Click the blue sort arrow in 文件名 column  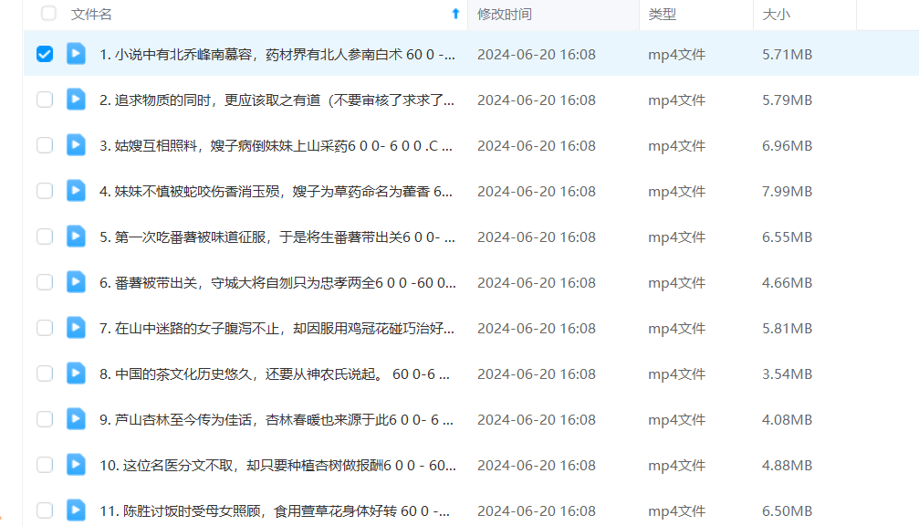click(x=455, y=14)
